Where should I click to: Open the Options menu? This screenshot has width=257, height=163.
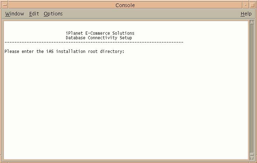pos(53,14)
